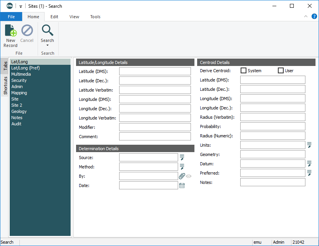Open the File menu
This screenshot has width=319, height=246.
[11, 17]
